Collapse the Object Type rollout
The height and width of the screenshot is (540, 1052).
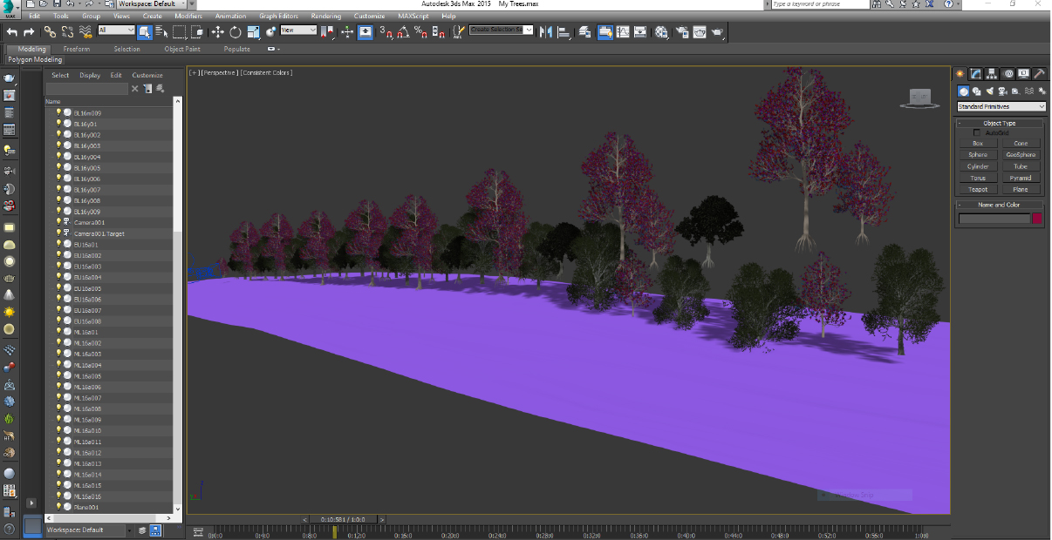tap(1000, 123)
